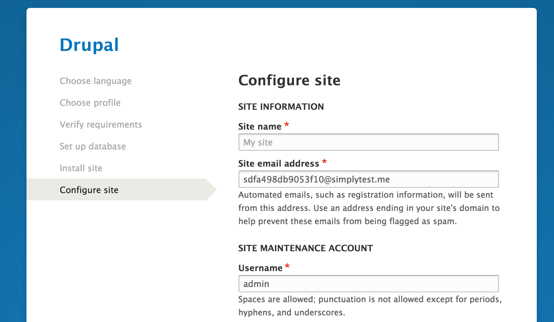554x322 pixels.
Task: Select the Choose profile step
Action: [90, 103]
